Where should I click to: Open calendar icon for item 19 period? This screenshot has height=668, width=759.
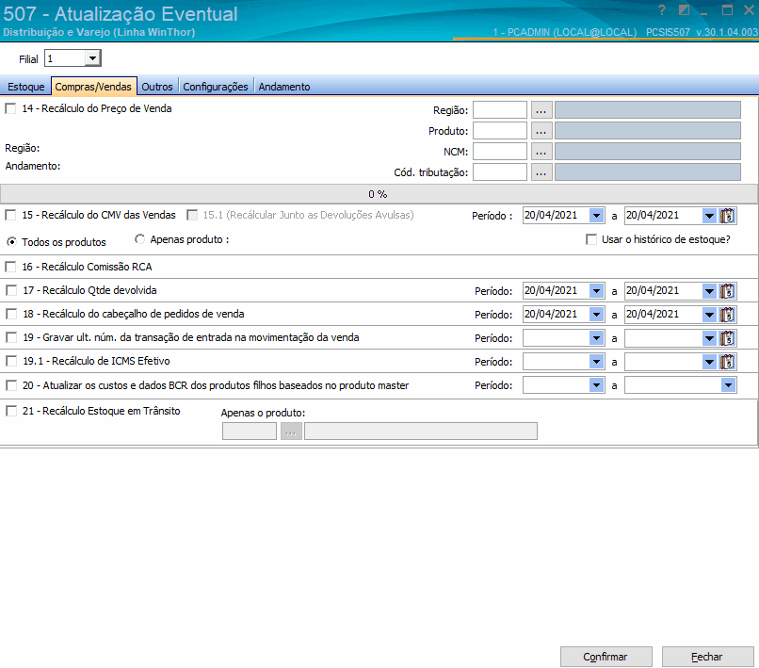pyautogui.click(x=727, y=338)
